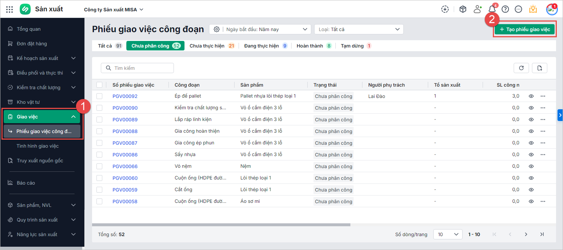
Task: Click the gear icon beside Ngày bắt đầu
Action: [x=217, y=29]
